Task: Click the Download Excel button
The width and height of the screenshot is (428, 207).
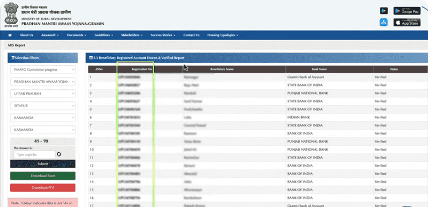Action: coord(43,176)
